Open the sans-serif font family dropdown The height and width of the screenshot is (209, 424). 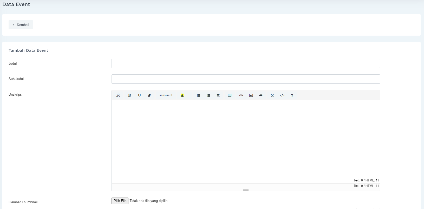tap(166, 95)
